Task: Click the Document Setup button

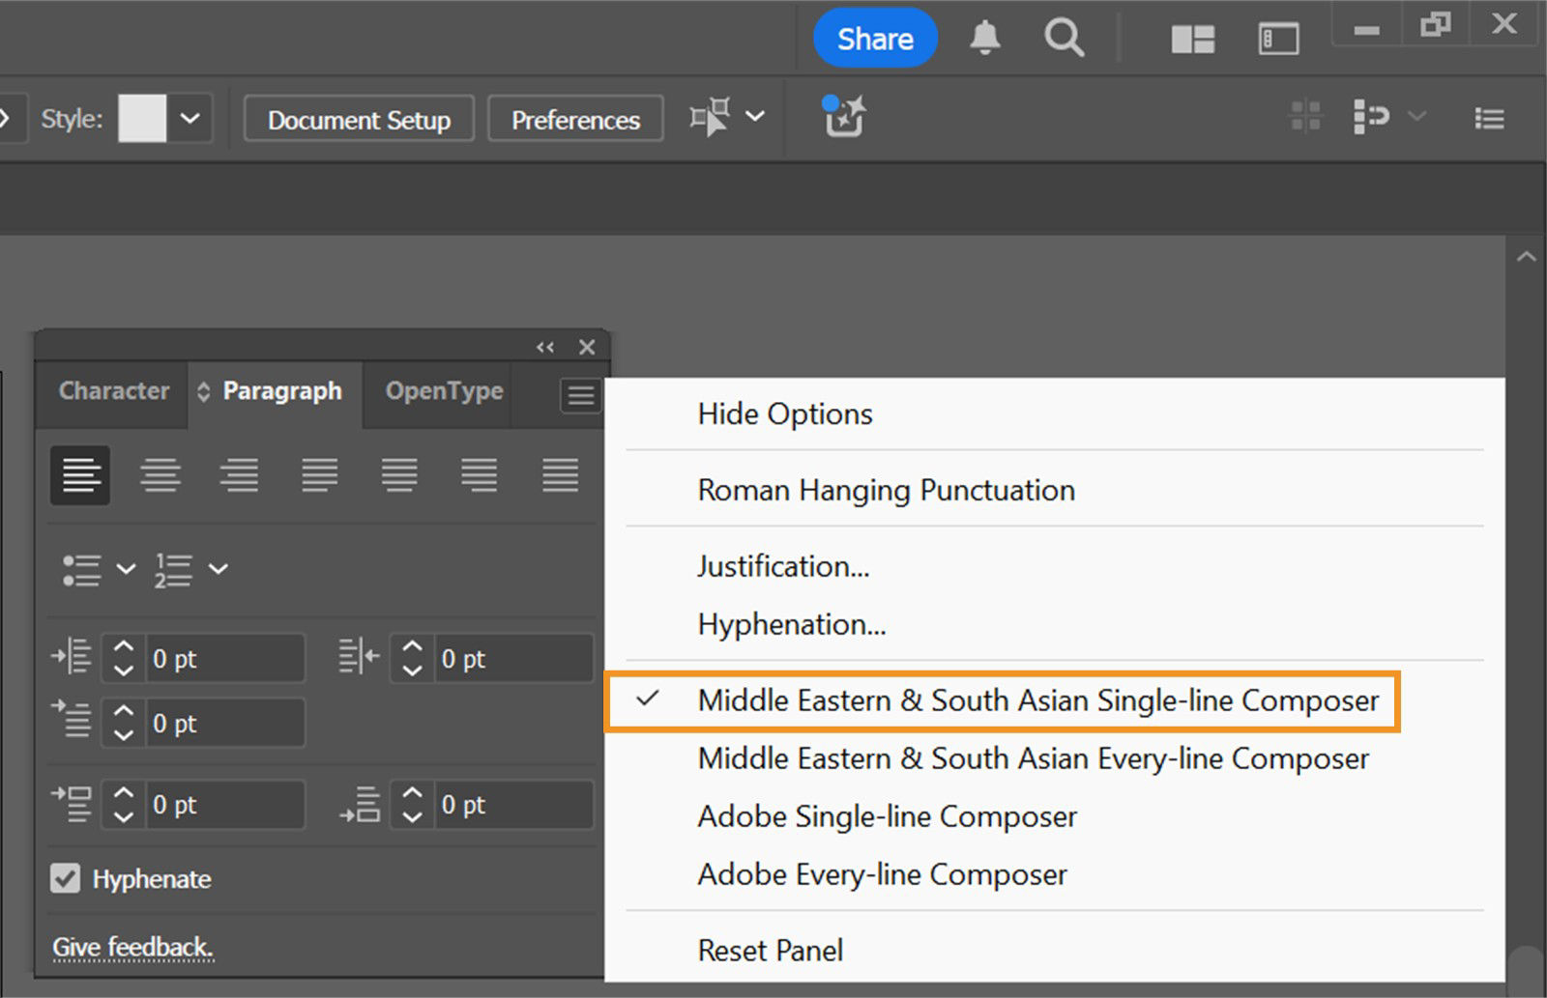Action: [x=358, y=119]
